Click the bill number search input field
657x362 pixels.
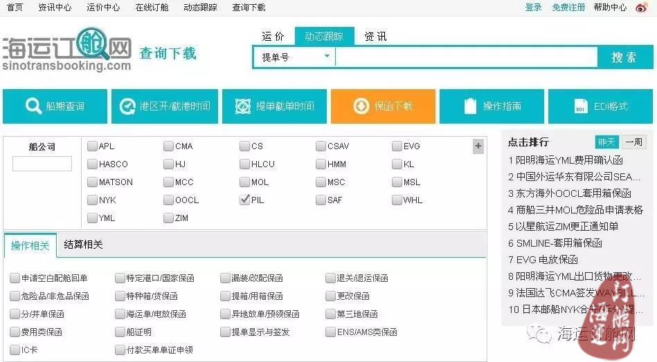[466, 57]
